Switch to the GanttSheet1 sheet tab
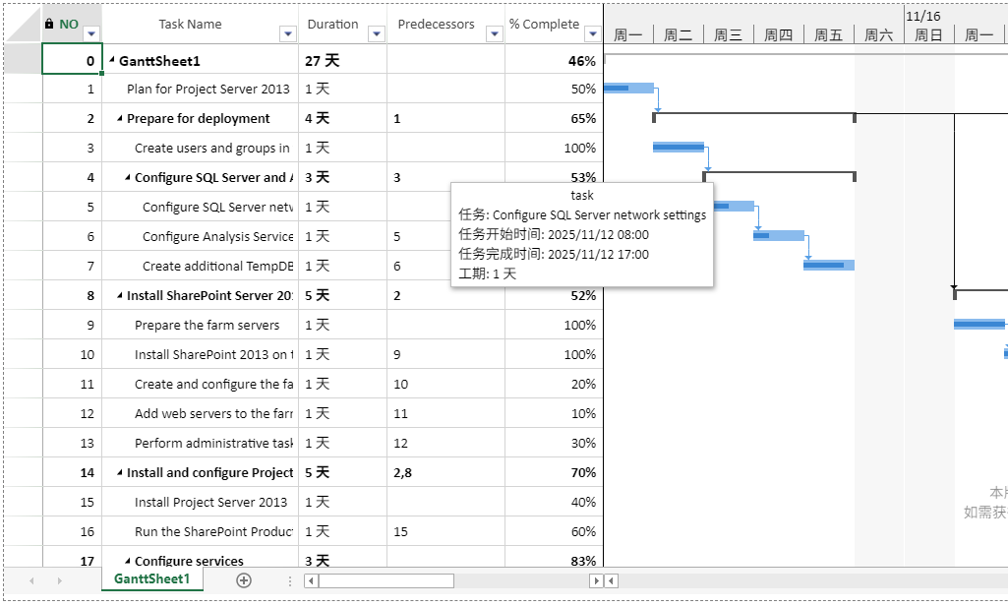The height and width of the screenshot is (607, 1008). 151,579
